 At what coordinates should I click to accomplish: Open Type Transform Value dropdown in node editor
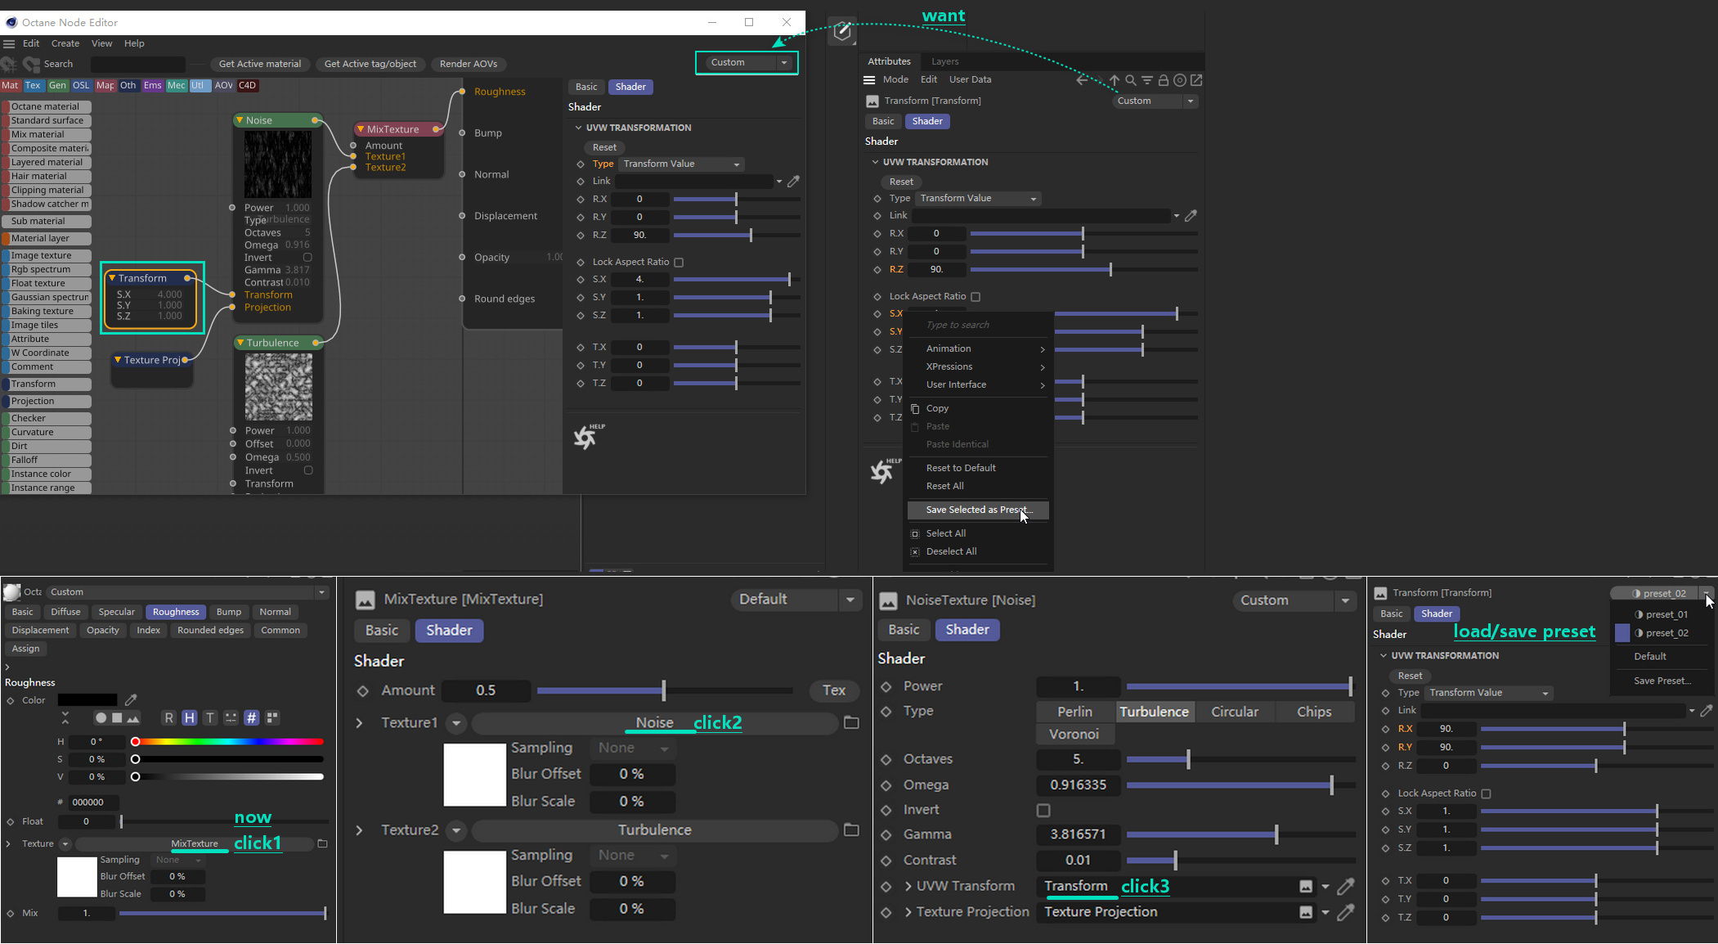pos(681,164)
